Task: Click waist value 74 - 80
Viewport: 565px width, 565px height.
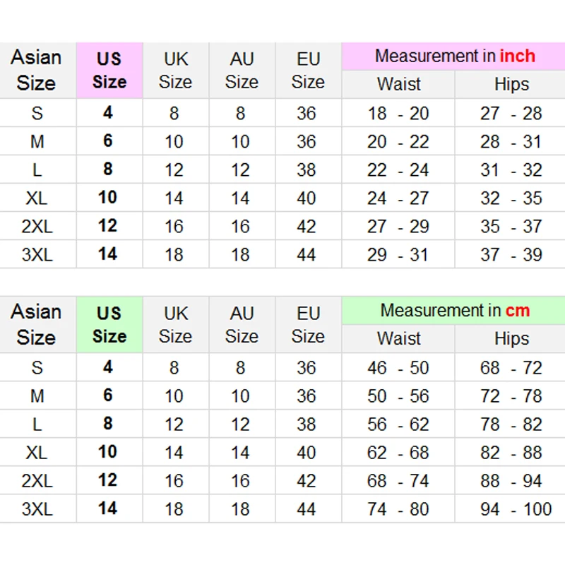Action: 398,509
